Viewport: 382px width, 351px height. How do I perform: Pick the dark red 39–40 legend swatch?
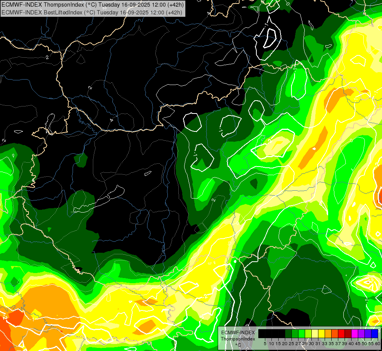pyautogui.click(x=348, y=334)
